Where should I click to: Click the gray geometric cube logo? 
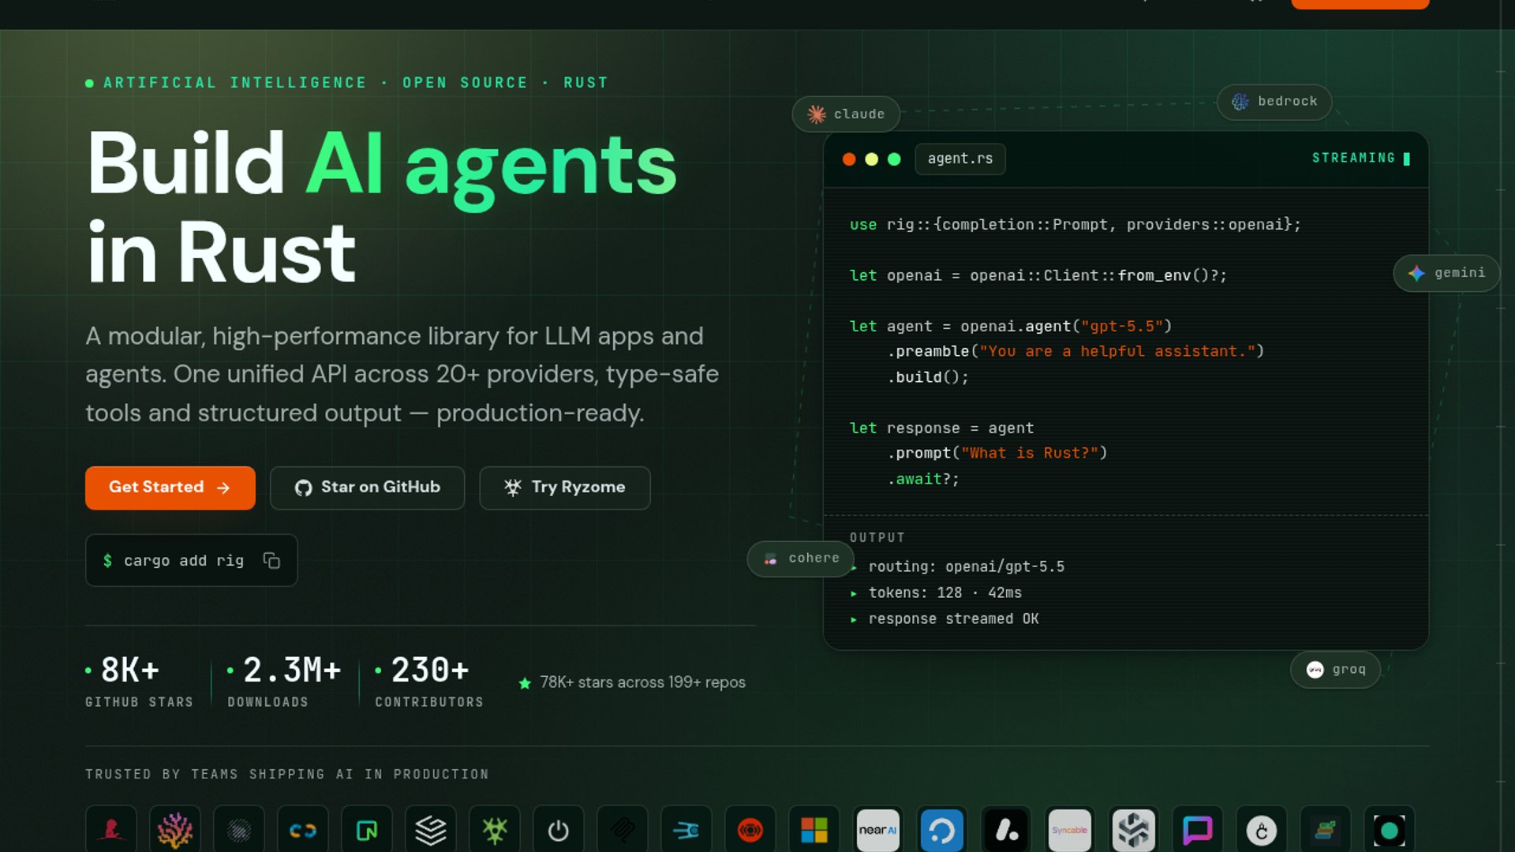click(x=1134, y=830)
